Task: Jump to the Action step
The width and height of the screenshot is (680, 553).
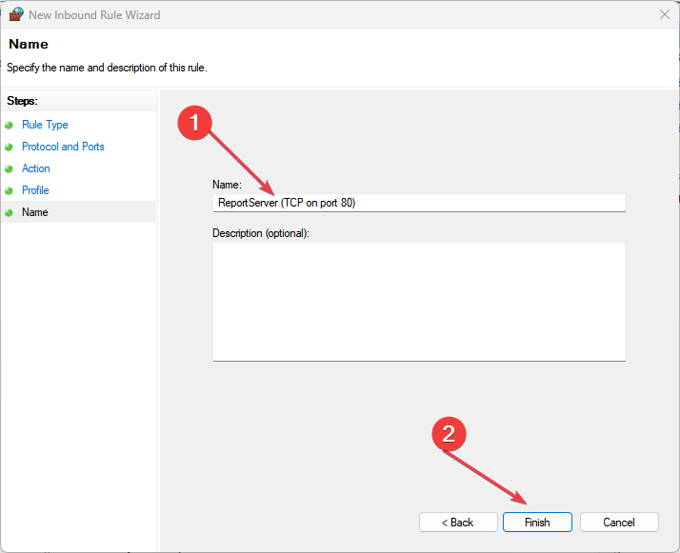Action: pos(36,168)
